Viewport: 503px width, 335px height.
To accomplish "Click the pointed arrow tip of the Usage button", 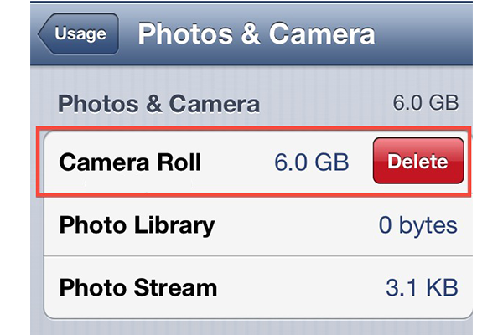I will [x=44, y=34].
